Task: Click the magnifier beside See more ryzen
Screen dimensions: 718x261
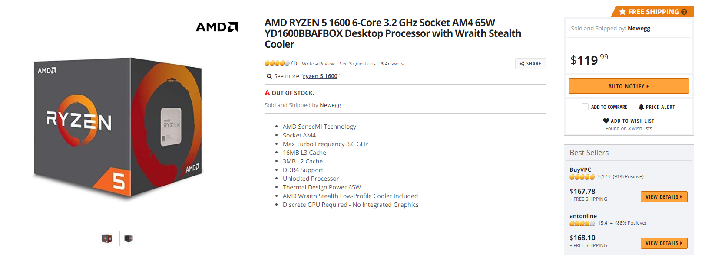Action: click(269, 76)
